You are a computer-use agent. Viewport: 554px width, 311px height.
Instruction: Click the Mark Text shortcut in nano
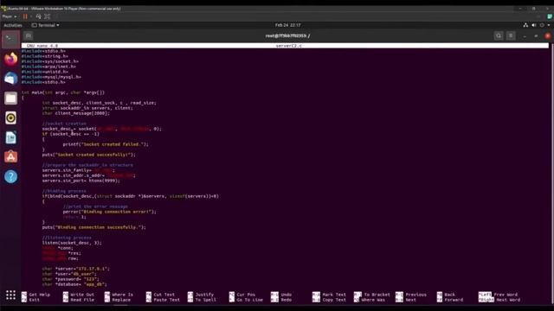tap(329, 295)
